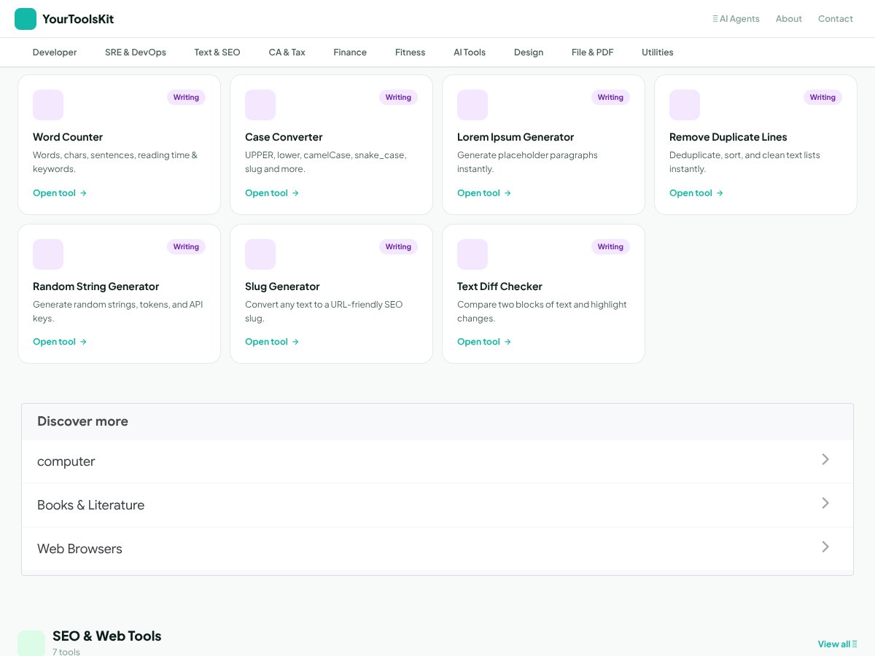This screenshot has height=656, width=875.
Task: Open tool link under Lorem Ipsum Generator
Action: click(x=484, y=193)
